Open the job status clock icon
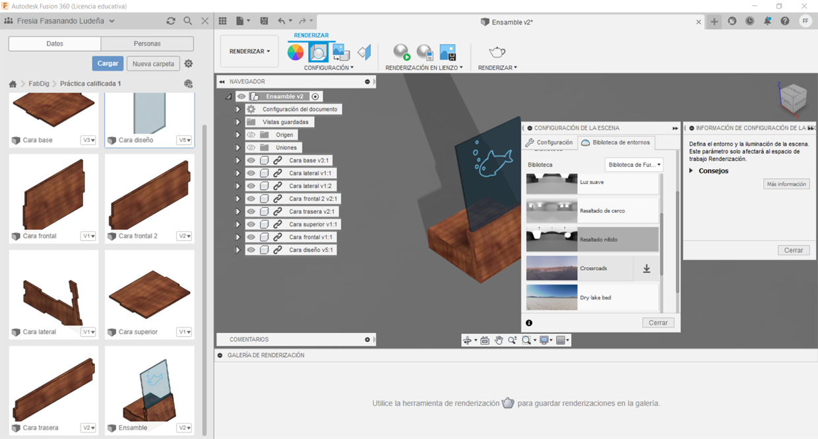The width and height of the screenshot is (818, 439). (750, 21)
